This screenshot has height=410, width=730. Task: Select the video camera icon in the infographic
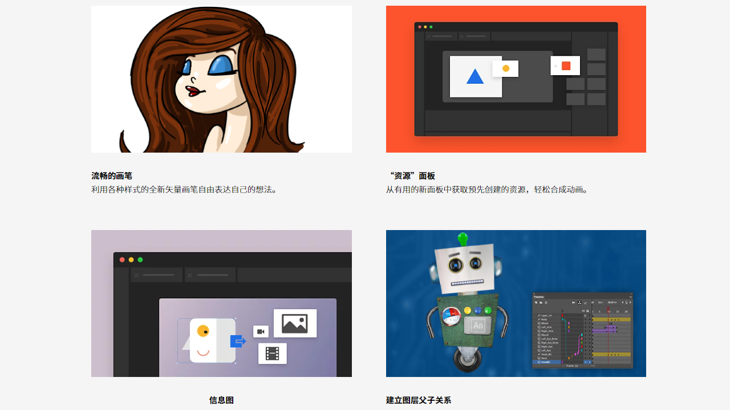pyautogui.click(x=261, y=331)
